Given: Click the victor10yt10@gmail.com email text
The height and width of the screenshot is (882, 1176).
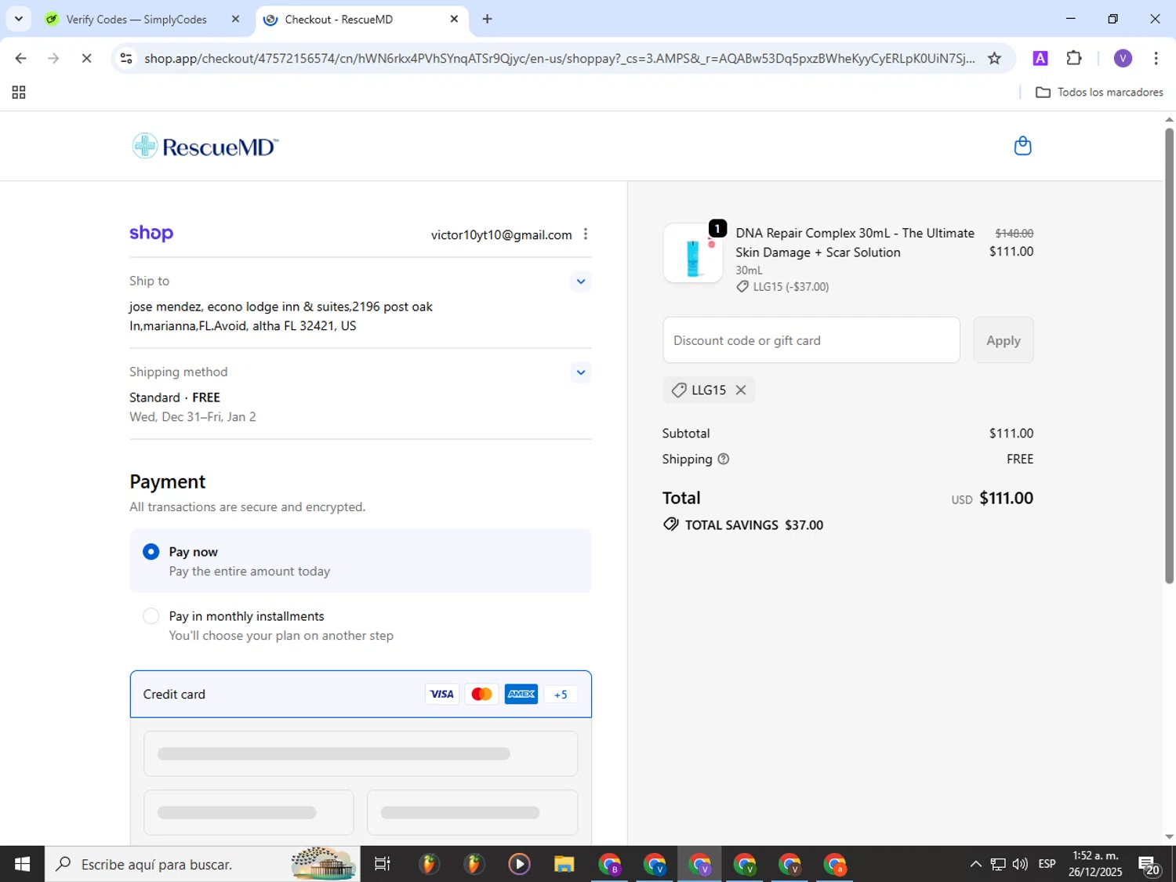Looking at the screenshot, I should pos(501,234).
